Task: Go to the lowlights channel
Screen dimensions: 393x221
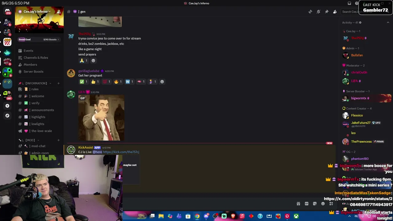Action: [39, 124]
